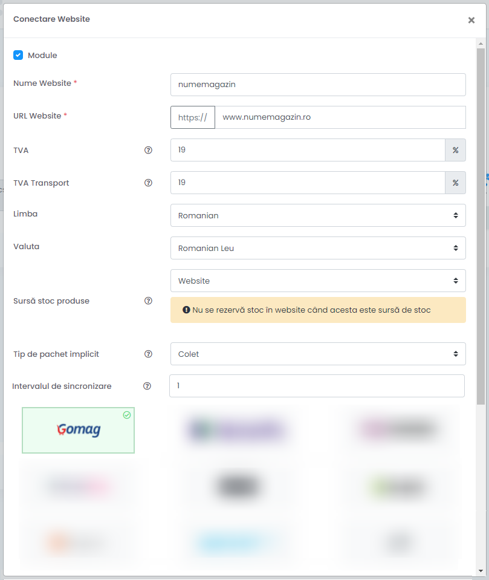Open the Limba dropdown

pos(317,215)
